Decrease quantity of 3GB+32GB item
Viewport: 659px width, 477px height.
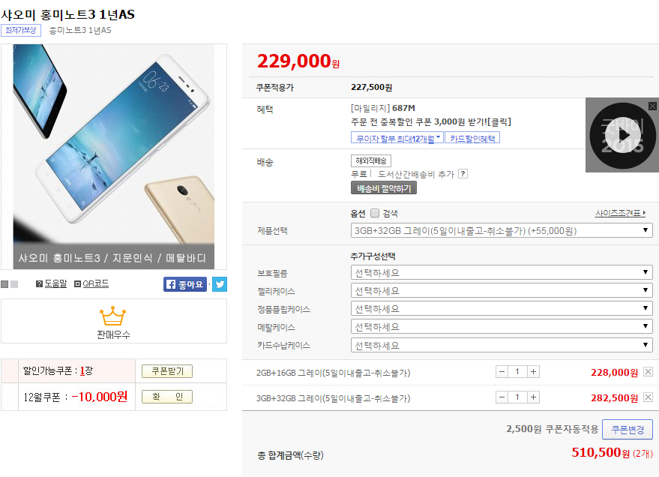[502, 397]
